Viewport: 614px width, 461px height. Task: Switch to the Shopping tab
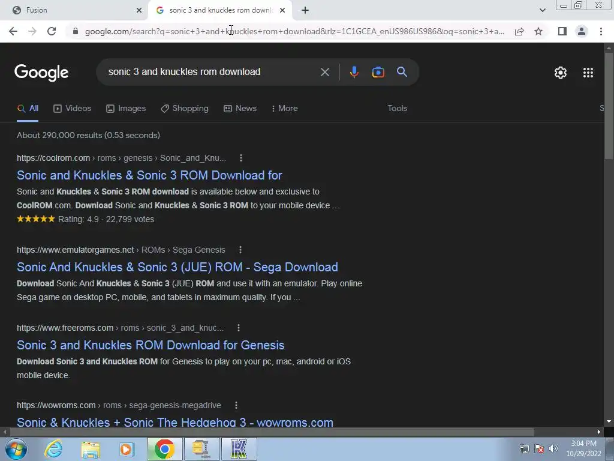coord(185,109)
